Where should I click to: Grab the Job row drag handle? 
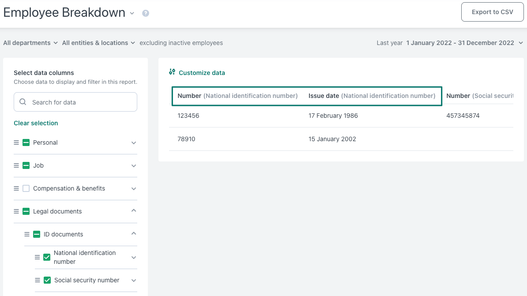click(x=16, y=165)
